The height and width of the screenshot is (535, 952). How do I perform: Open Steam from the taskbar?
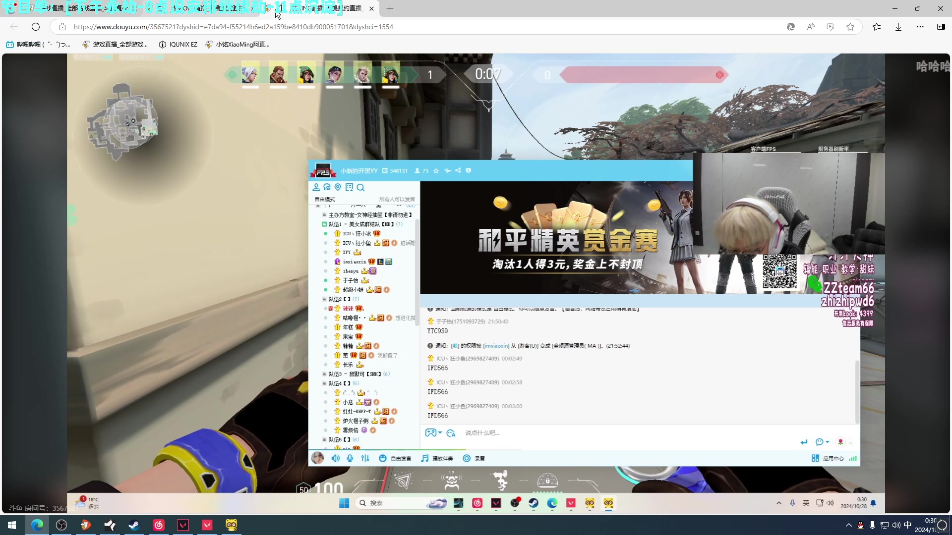[x=134, y=525]
